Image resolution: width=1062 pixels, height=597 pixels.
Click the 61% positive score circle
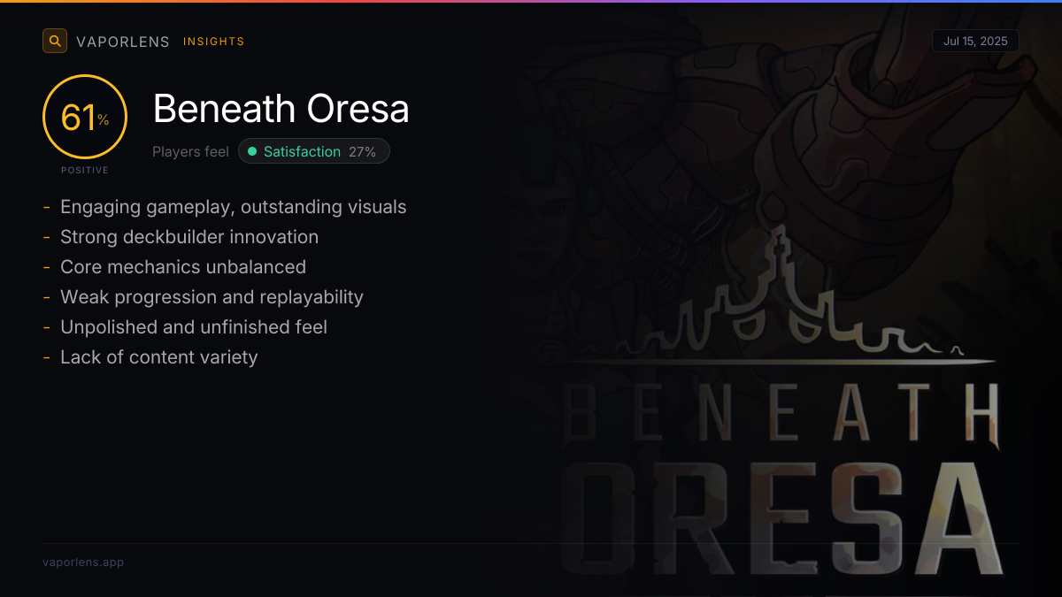tap(85, 117)
